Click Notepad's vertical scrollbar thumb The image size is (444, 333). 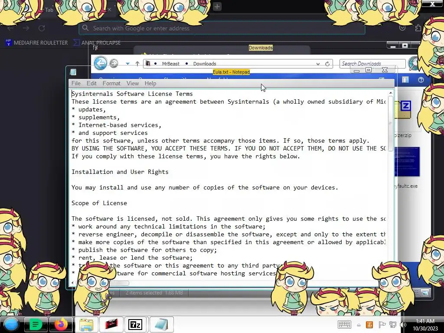[x=391, y=124]
